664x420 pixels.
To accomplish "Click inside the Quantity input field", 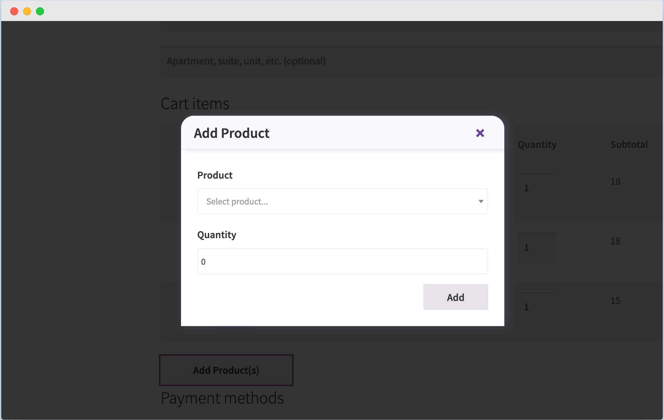I will (x=342, y=261).
